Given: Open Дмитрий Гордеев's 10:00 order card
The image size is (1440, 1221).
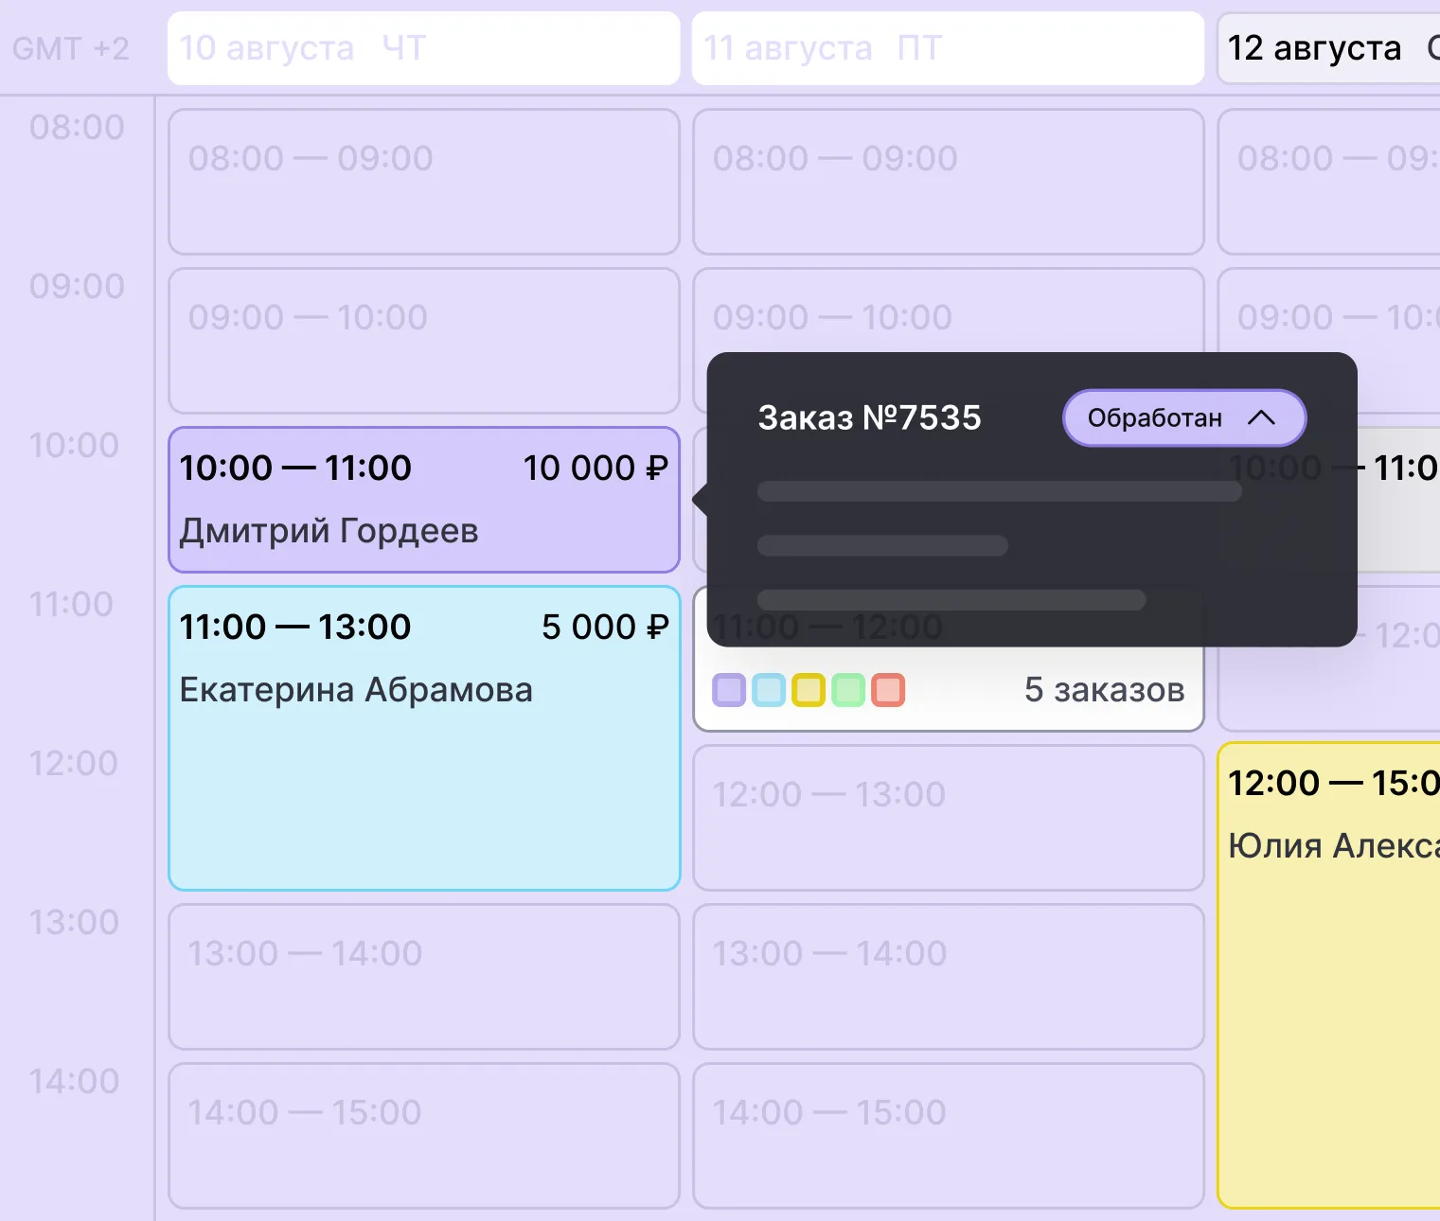Looking at the screenshot, I should pos(424,500).
